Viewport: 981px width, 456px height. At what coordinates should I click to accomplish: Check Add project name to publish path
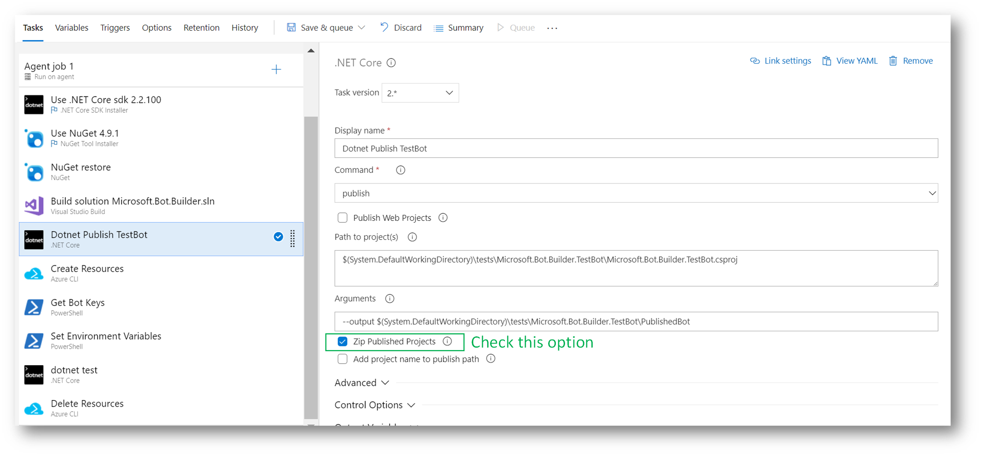(342, 359)
